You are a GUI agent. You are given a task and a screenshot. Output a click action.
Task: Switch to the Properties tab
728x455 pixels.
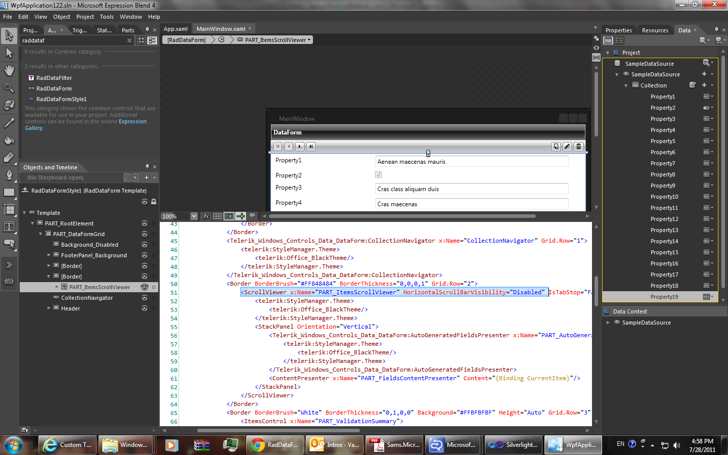click(x=619, y=30)
